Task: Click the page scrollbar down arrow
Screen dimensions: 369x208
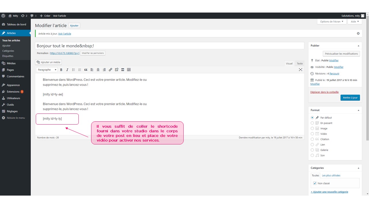Action: [367, 194]
